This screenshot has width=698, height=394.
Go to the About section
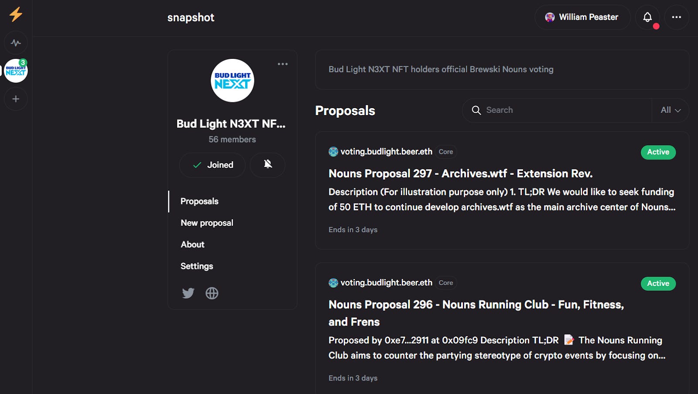(192, 245)
